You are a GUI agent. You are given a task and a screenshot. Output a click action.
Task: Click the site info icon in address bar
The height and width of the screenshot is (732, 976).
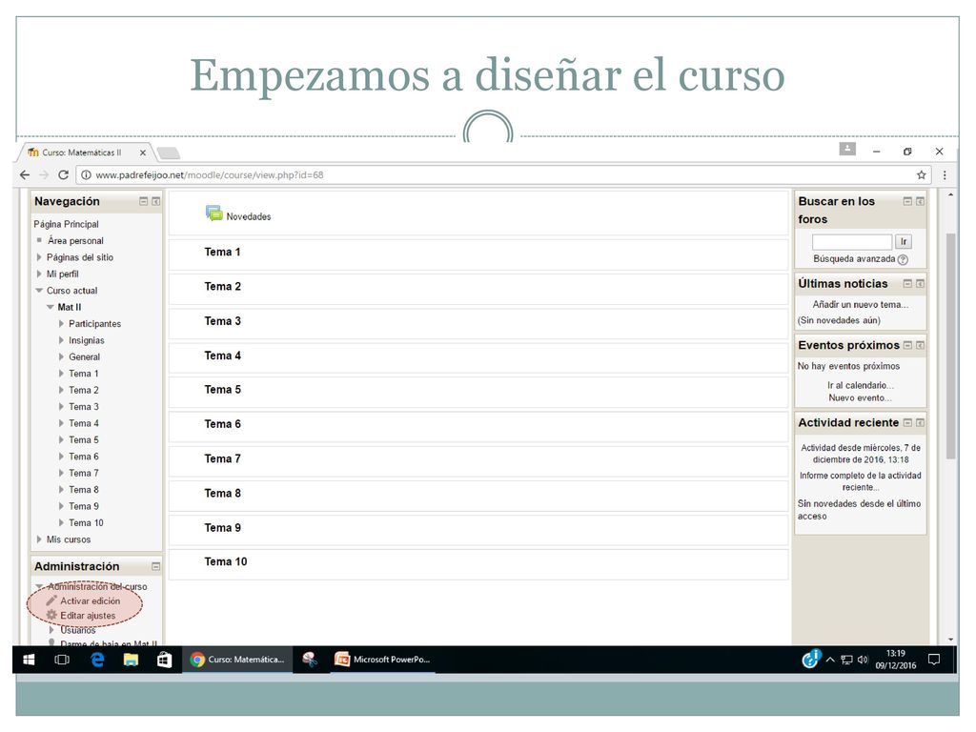click(87, 175)
